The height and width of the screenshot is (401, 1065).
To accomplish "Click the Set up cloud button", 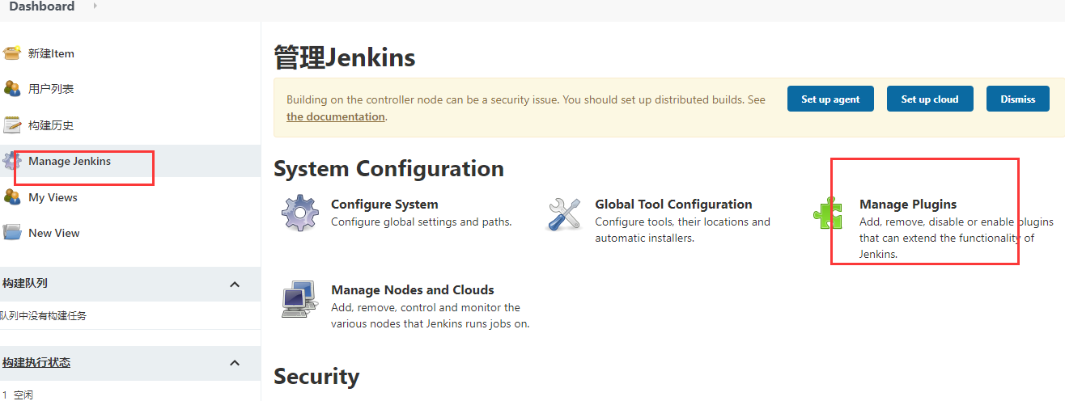I will coord(930,99).
